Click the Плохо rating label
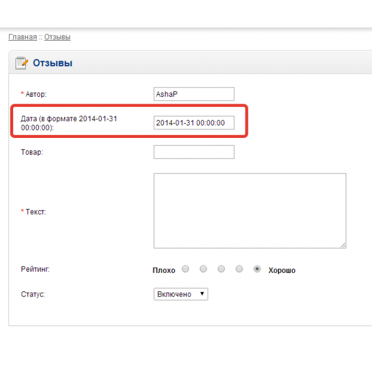372x372 pixels. 164,270
